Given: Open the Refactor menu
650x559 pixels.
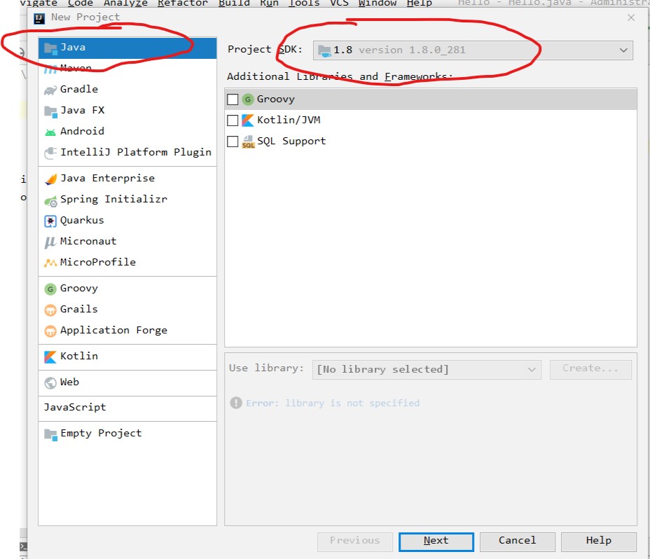Looking at the screenshot, I should pos(183,4).
